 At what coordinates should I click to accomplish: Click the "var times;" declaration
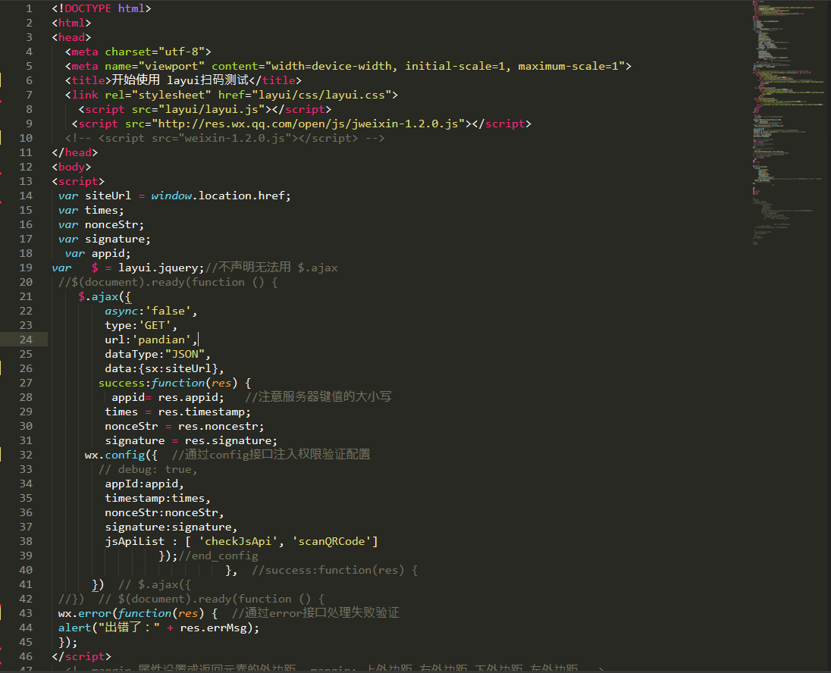click(x=91, y=211)
